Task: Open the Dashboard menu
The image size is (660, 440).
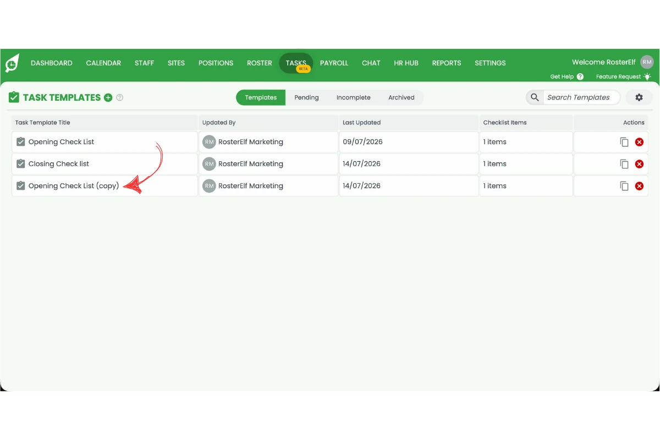Action: click(x=52, y=63)
